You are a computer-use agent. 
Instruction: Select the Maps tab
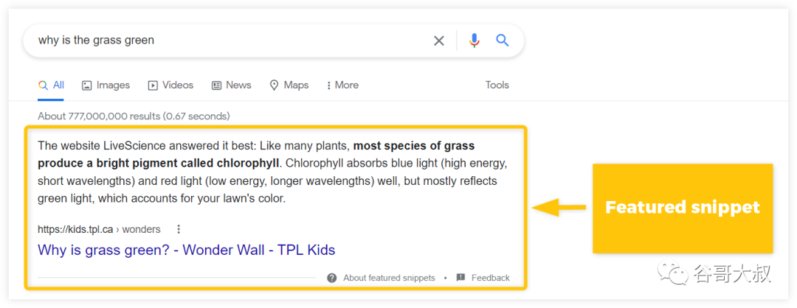(289, 85)
